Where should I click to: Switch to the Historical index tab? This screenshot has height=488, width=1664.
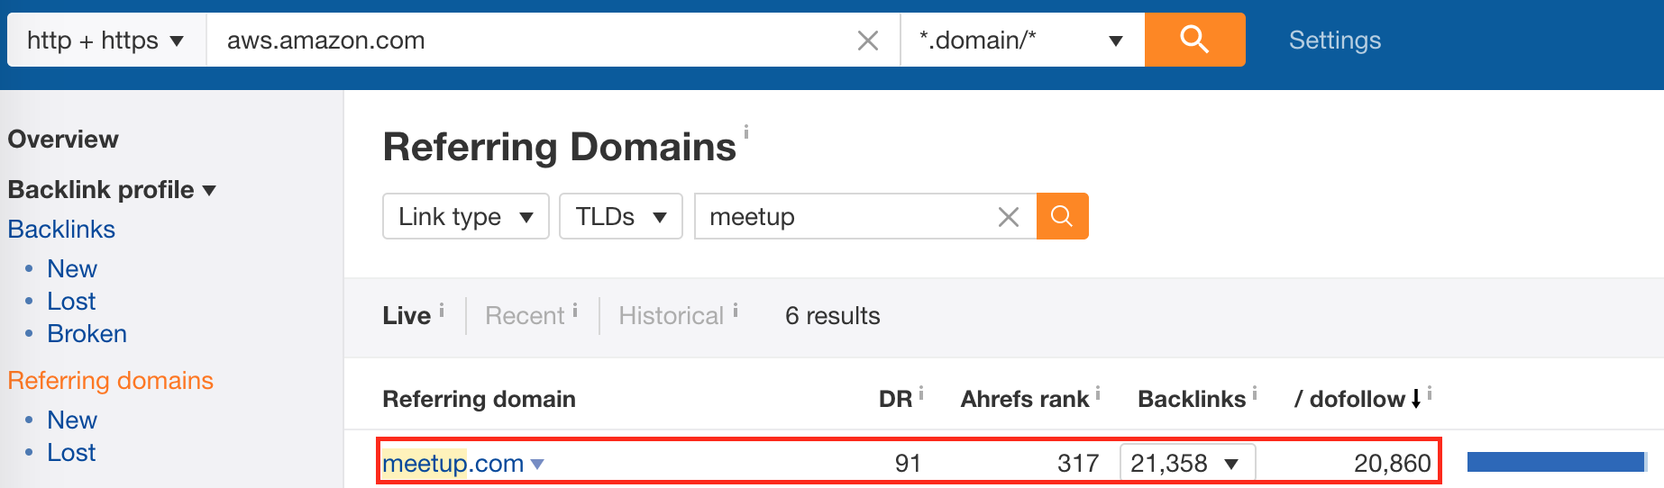point(671,316)
